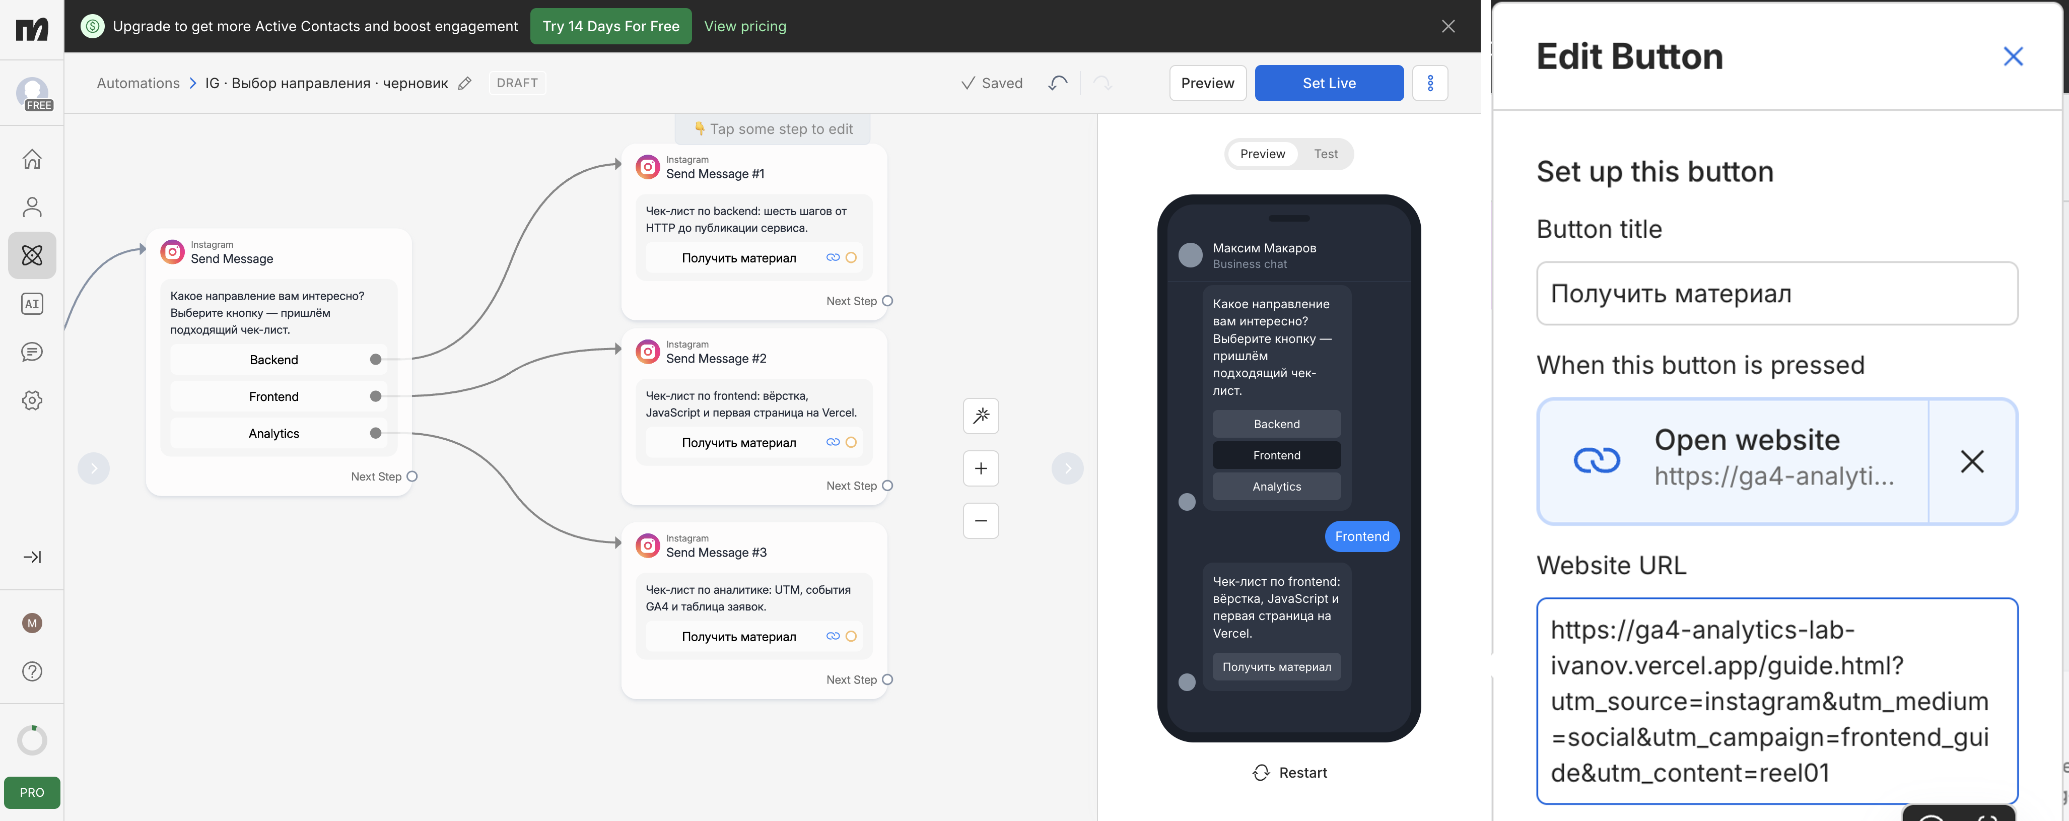2069x821 pixels.
Task: Open the Settings gear icon
Action: tap(32, 400)
